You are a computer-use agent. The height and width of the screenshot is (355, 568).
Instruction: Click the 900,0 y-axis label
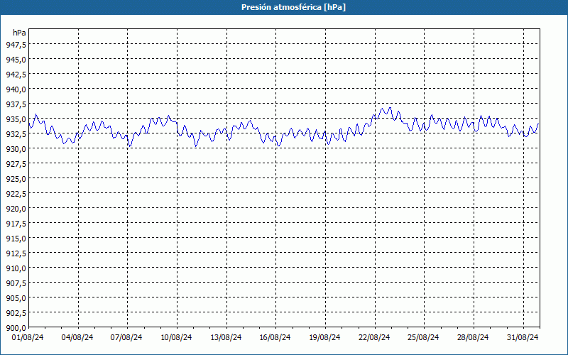[x=16, y=328]
